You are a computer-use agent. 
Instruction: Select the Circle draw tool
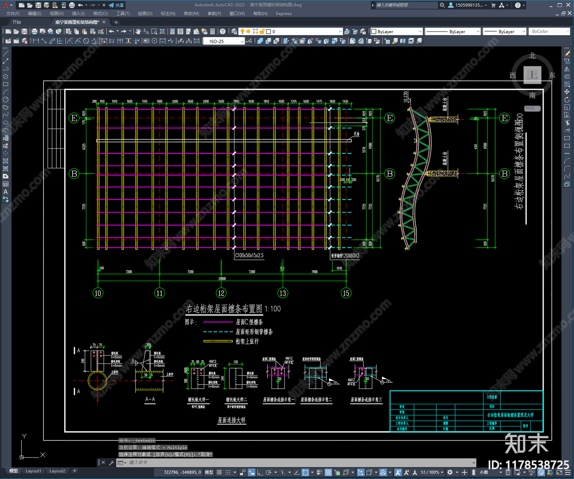click(5, 99)
